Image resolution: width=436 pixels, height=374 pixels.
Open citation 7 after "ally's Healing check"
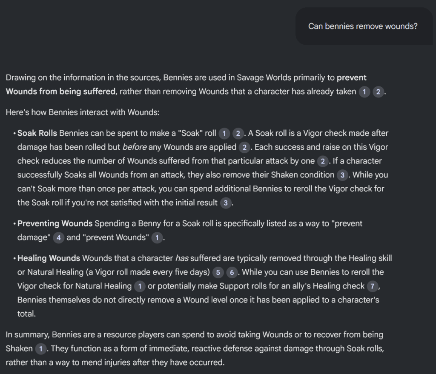pyautogui.click(x=373, y=286)
